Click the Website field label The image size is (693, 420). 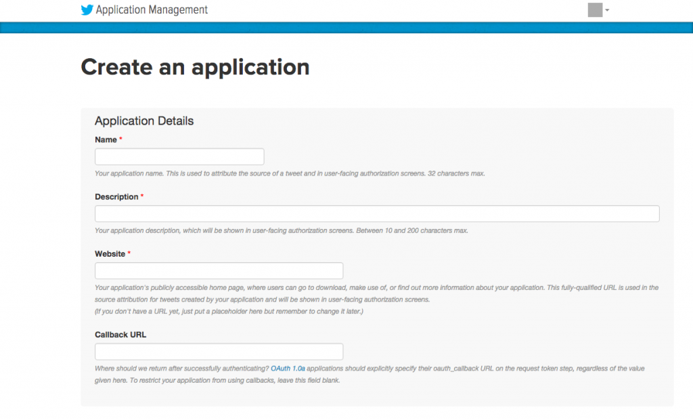(x=110, y=254)
